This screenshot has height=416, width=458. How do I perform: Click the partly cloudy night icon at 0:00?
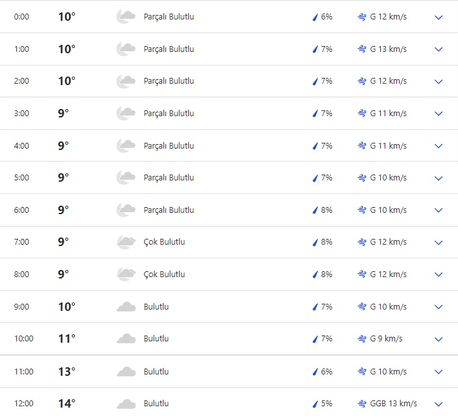pyautogui.click(x=126, y=17)
